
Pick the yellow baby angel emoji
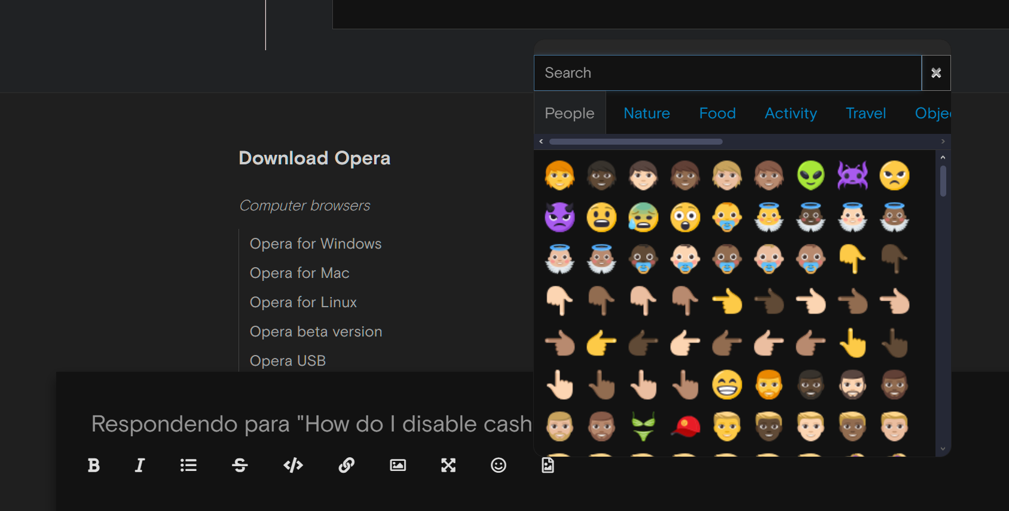[769, 218]
